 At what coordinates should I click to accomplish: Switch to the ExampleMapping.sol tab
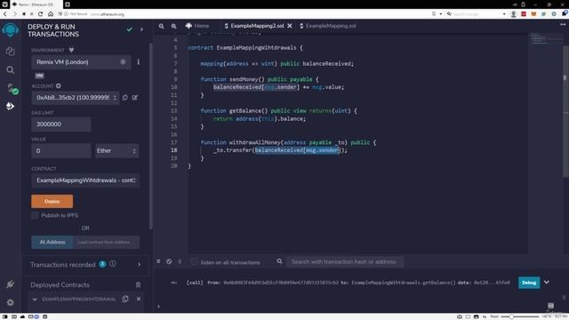(328, 26)
